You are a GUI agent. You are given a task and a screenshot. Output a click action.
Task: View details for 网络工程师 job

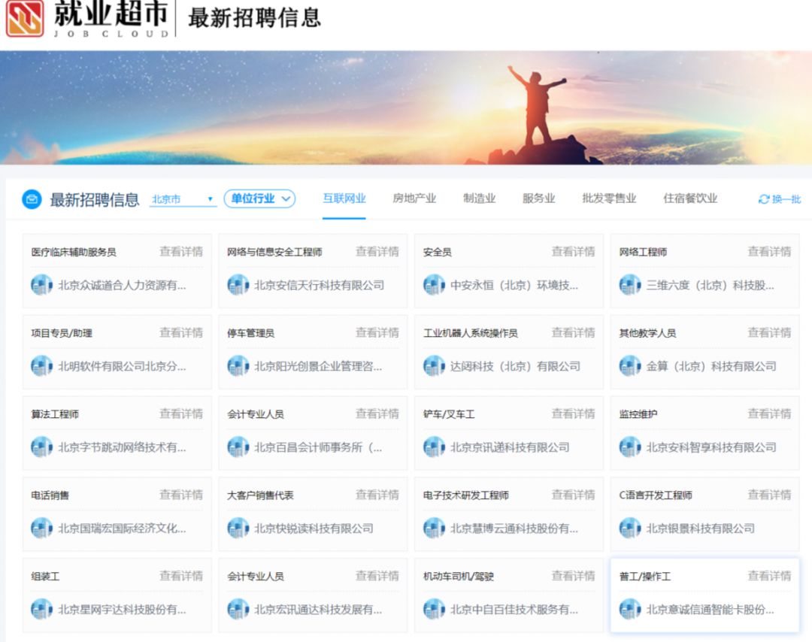[769, 252]
